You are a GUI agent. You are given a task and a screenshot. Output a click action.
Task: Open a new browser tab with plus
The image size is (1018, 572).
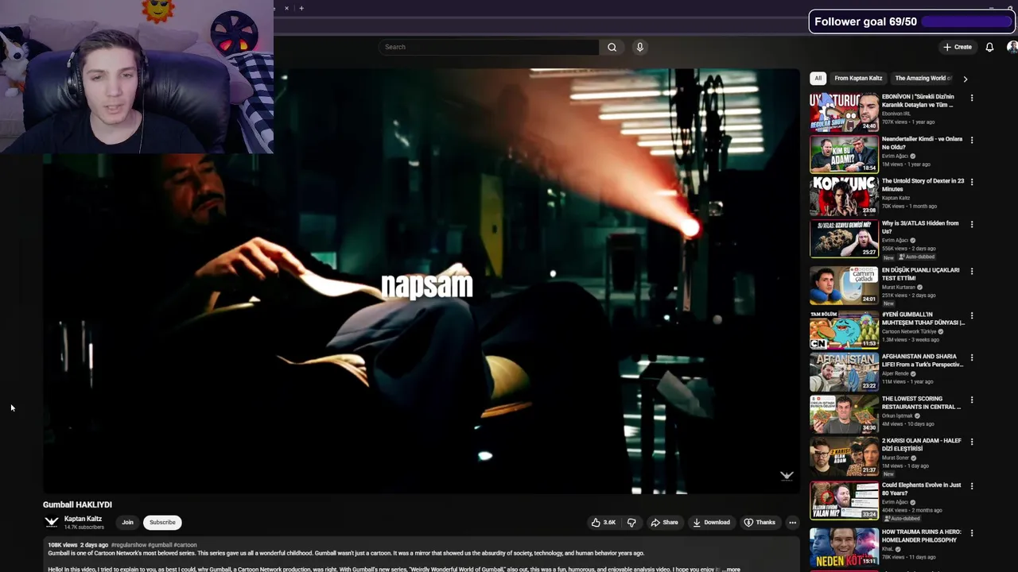[301, 8]
